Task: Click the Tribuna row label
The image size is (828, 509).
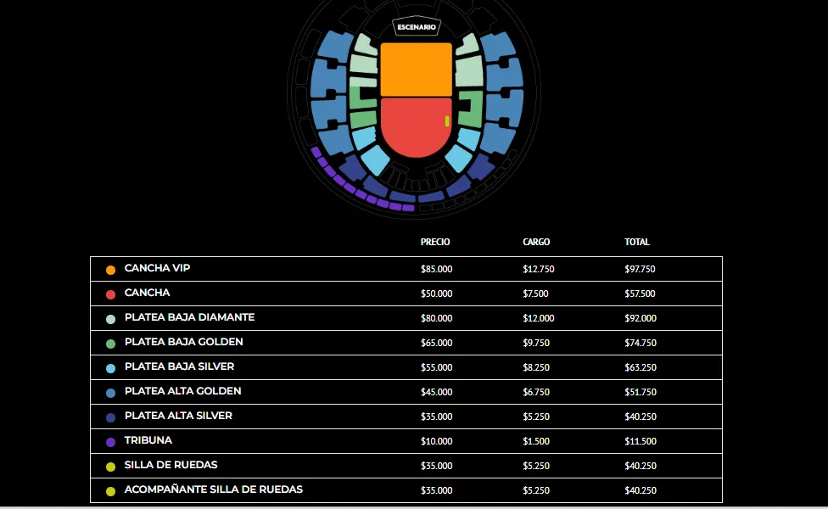Action: tap(148, 440)
